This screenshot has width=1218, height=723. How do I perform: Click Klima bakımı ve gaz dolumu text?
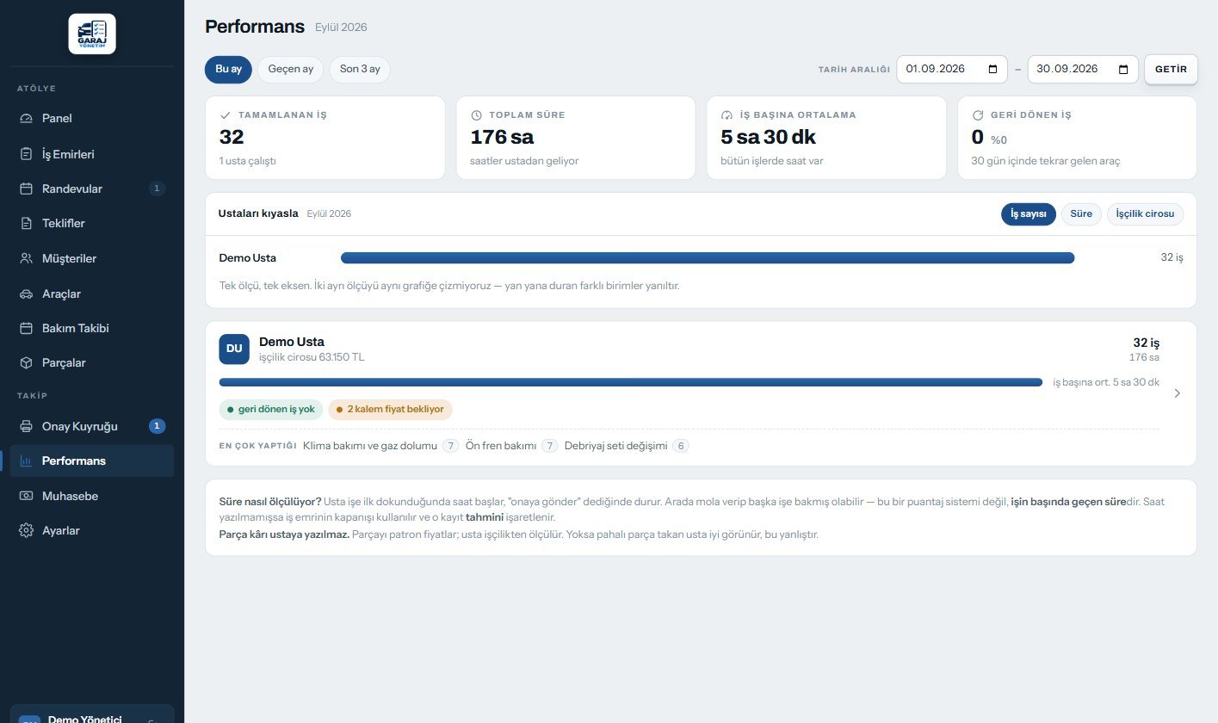tap(370, 446)
